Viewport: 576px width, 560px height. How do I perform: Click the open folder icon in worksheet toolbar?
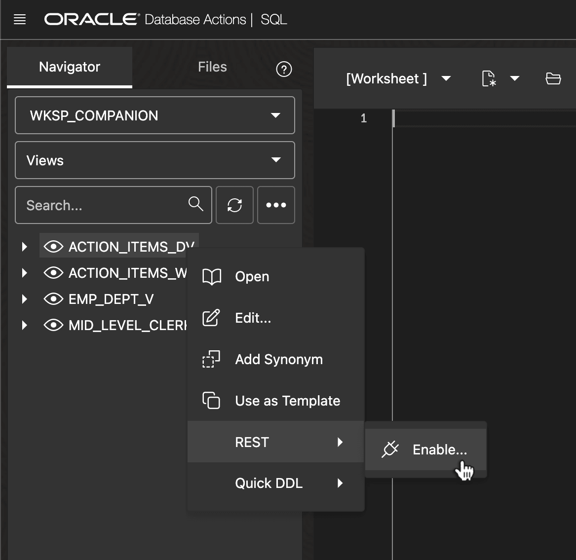[553, 78]
